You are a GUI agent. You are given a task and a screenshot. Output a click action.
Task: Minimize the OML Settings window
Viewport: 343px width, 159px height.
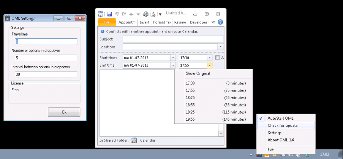pyautogui.click(x=58, y=18)
